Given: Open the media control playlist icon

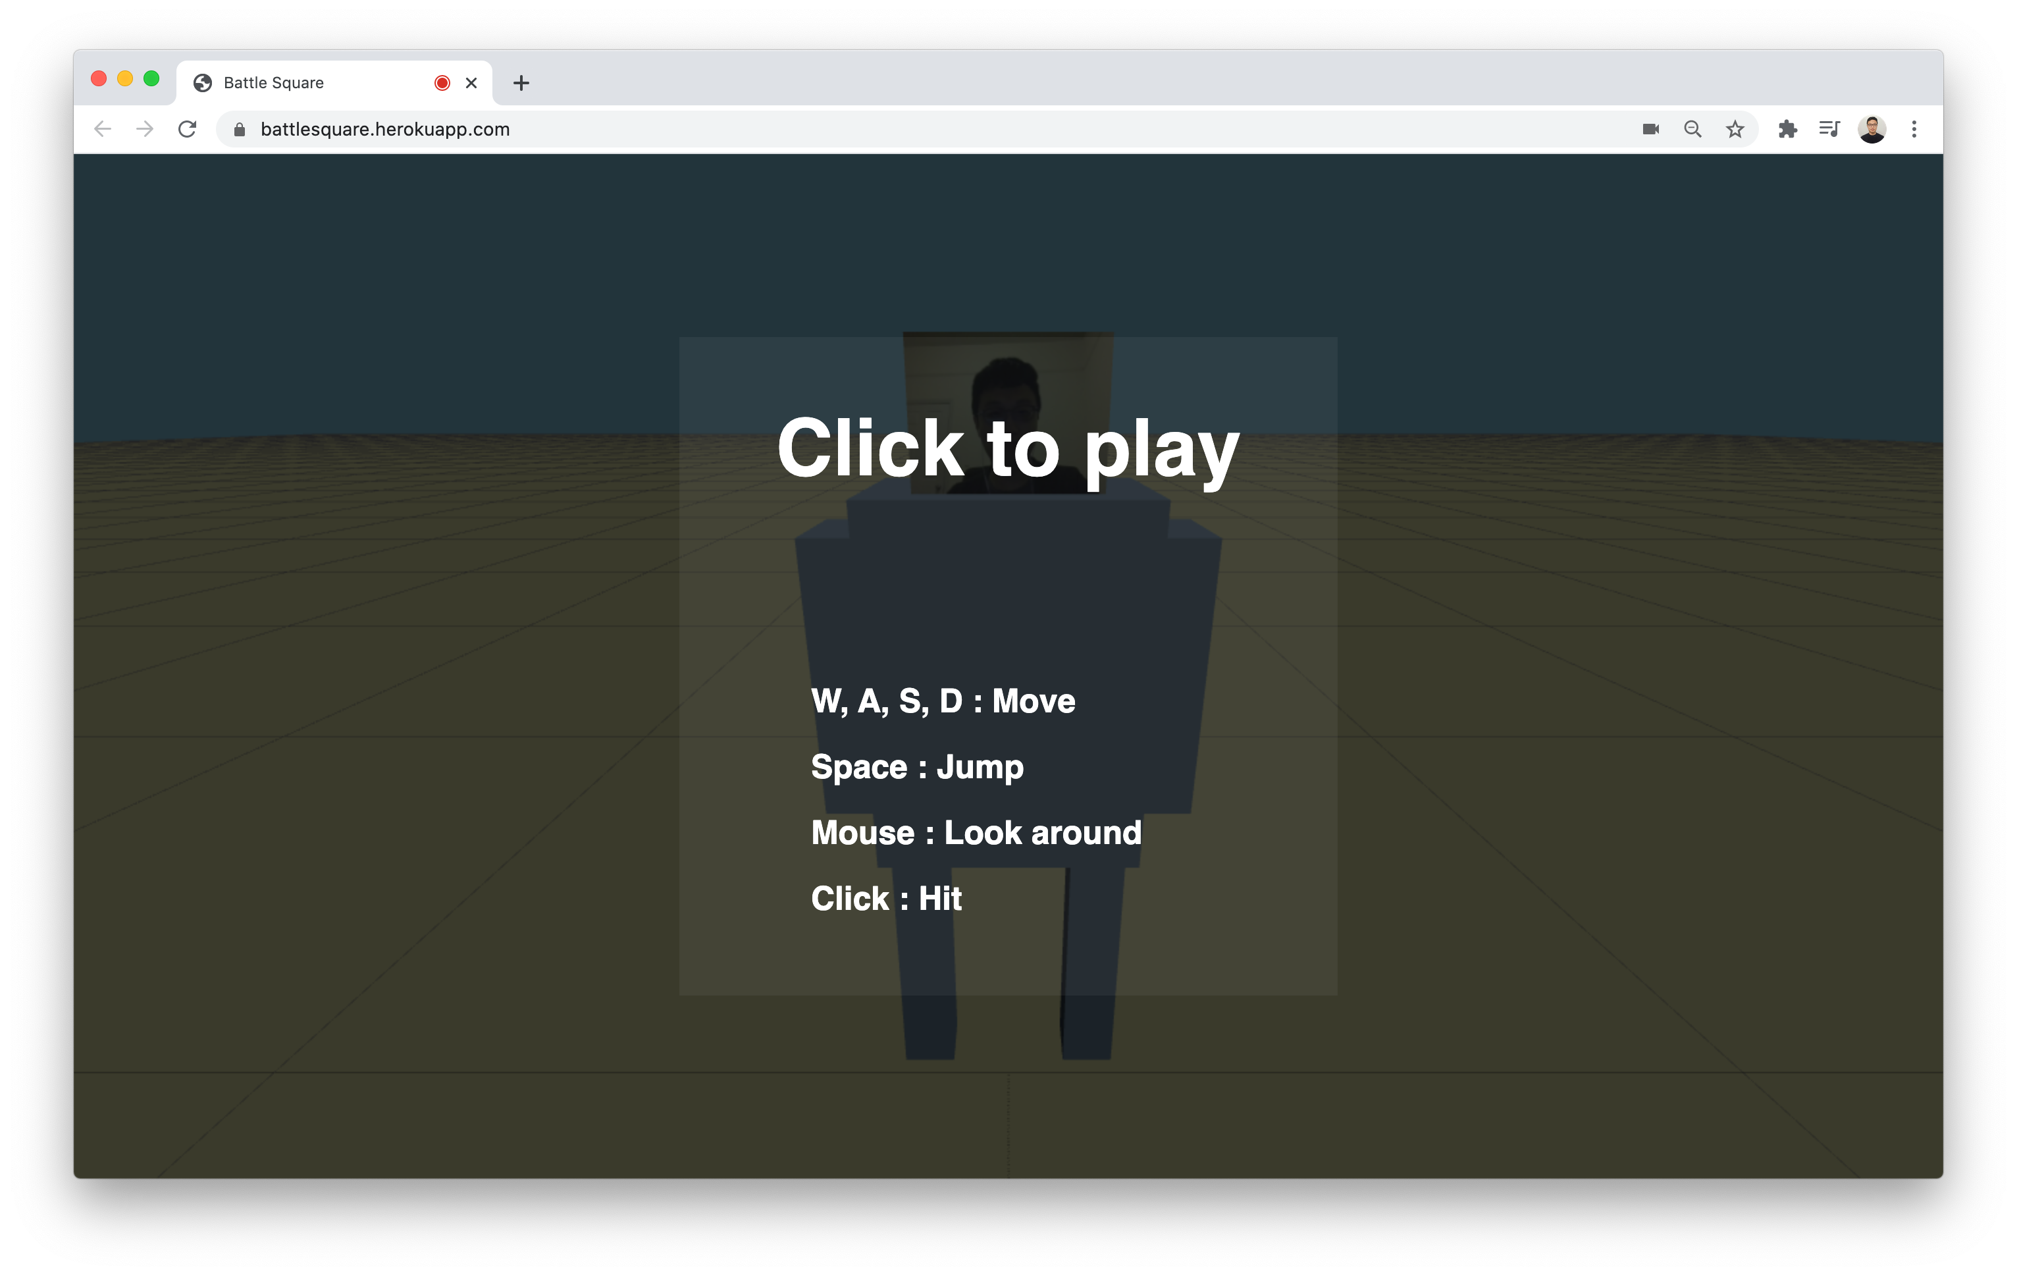Looking at the screenshot, I should click(1829, 129).
